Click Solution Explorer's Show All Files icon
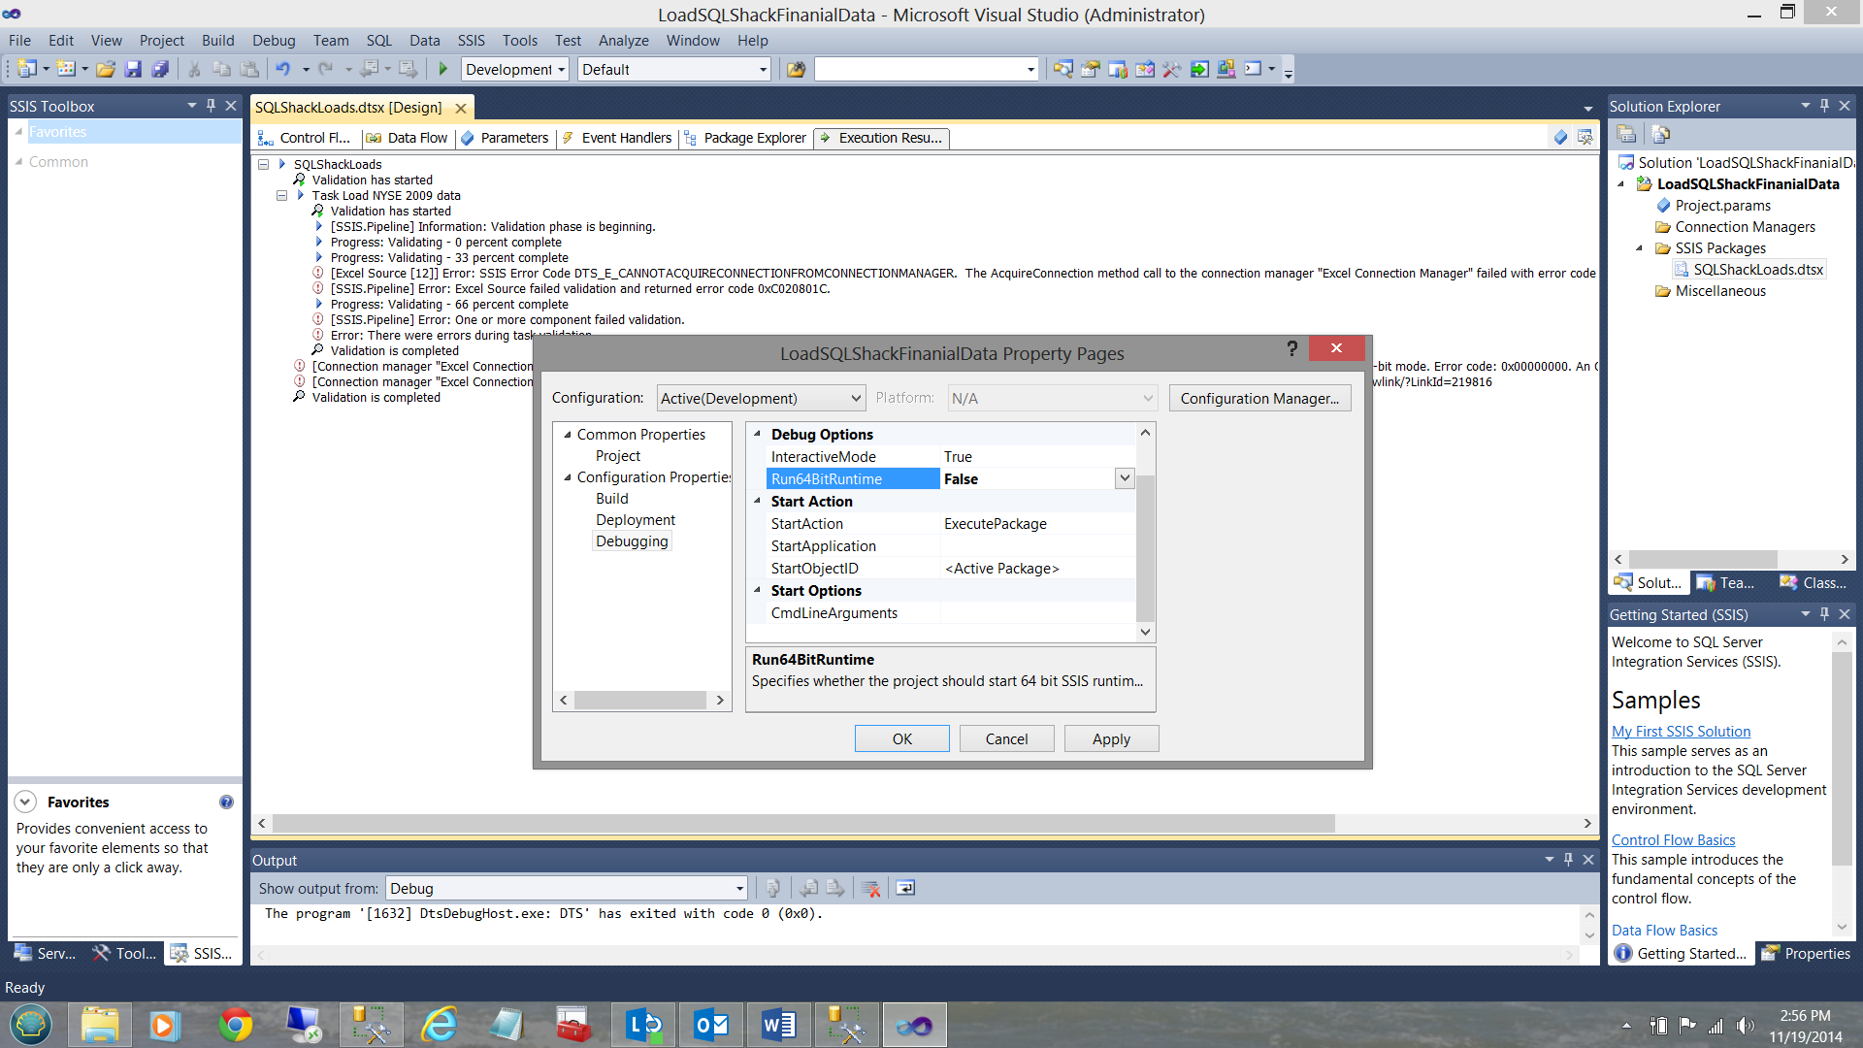 point(1660,134)
